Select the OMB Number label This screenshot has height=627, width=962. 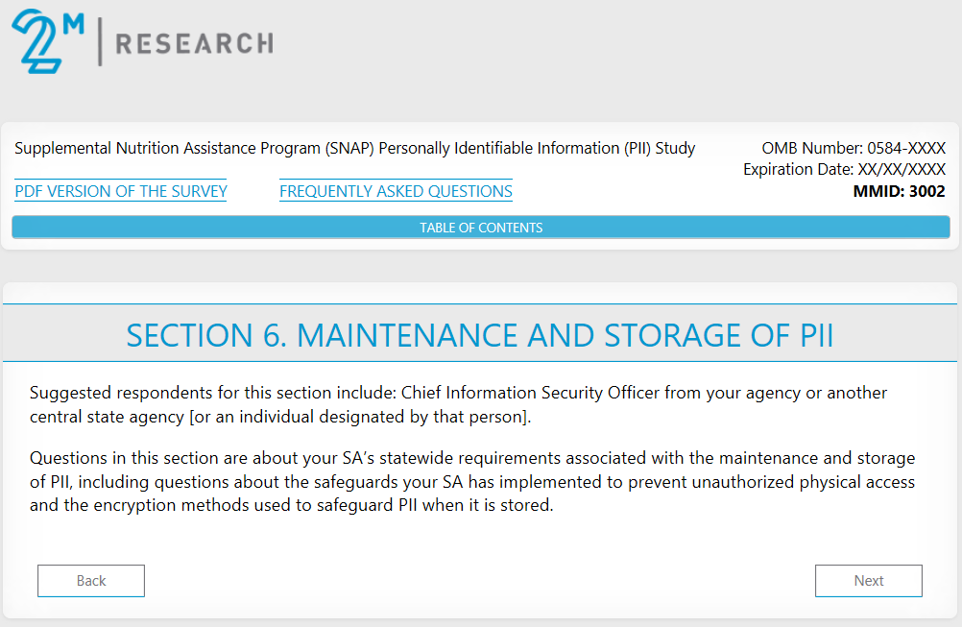[x=811, y=148]
